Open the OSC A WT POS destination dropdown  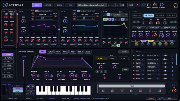(x=153, y=55)
